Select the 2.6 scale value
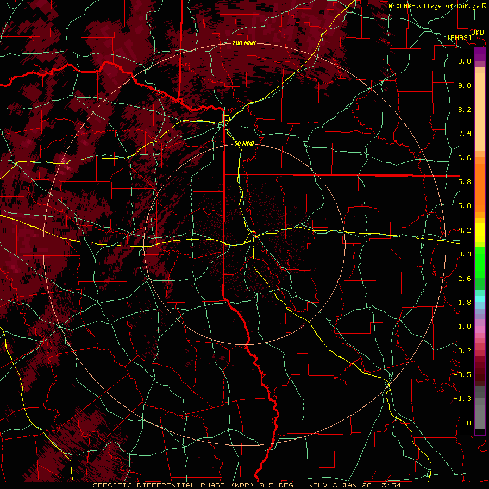The width and height of the screenshot is (489, 489). tap(465, 279)
